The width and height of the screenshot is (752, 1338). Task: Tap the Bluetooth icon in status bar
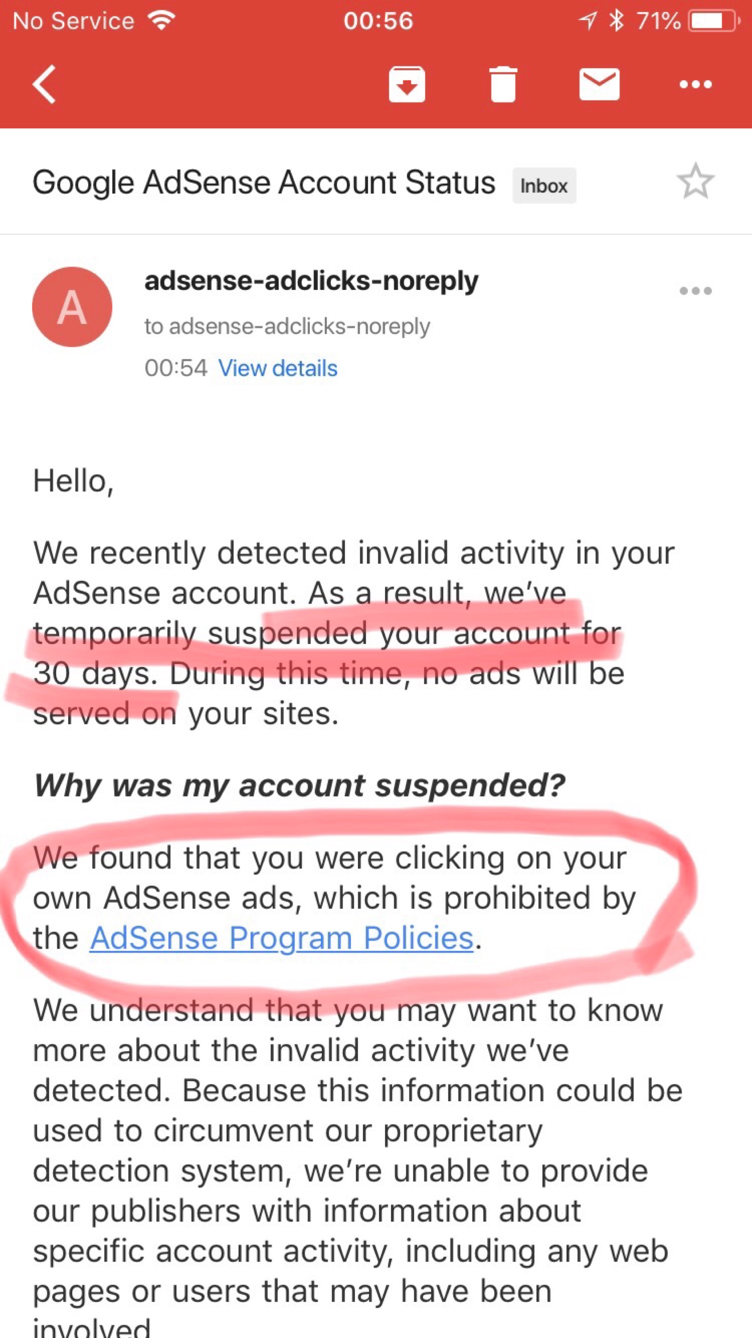(616, 21)
